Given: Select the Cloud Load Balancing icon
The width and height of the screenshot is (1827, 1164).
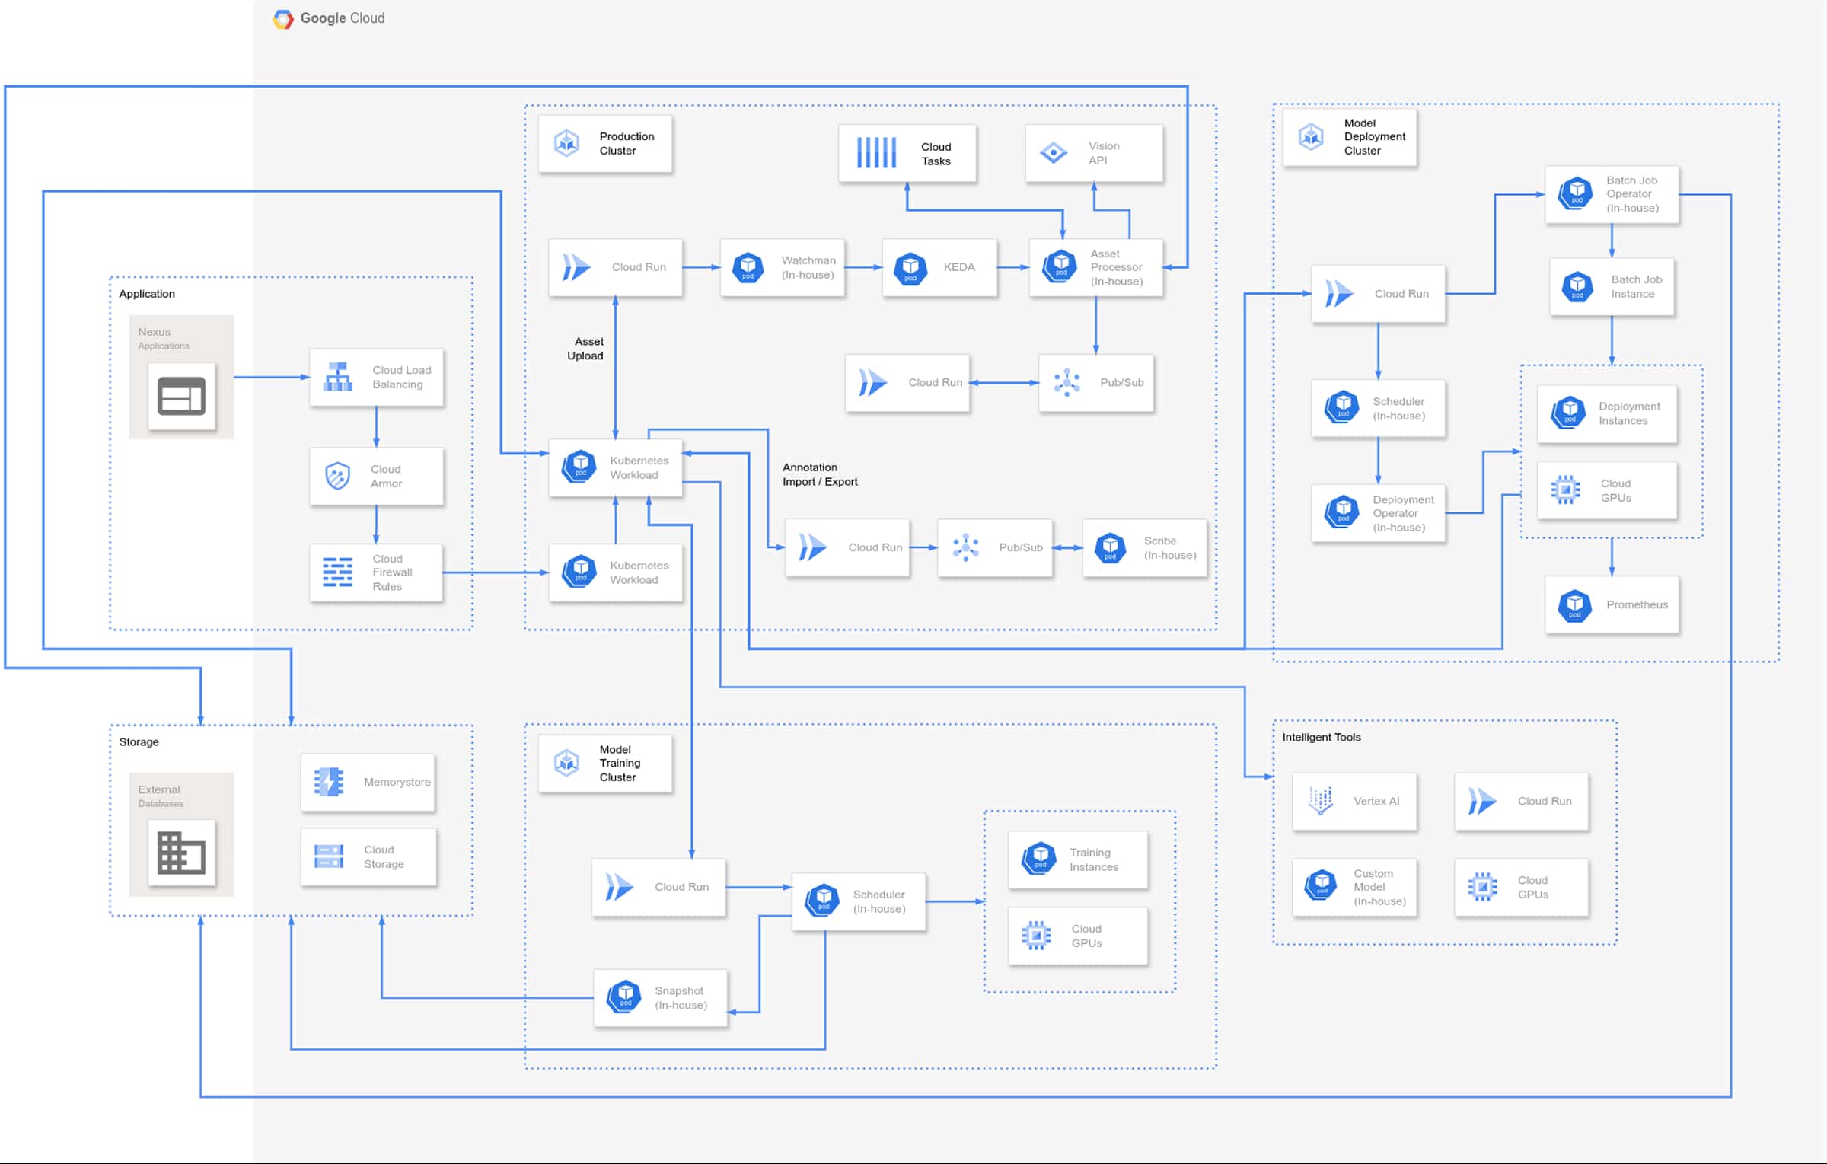Looking at the screenshot, I should click(340, 378).
